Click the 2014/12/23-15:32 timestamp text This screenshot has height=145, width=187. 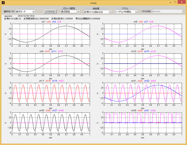[26, 16]
